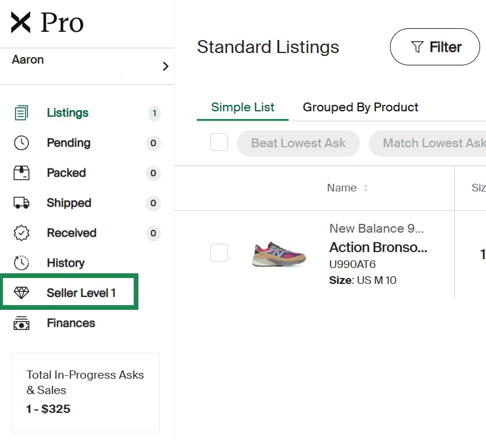The image size is (486, 440).
Task: Click the Filter funnel icon
Action: click(417, 47)
